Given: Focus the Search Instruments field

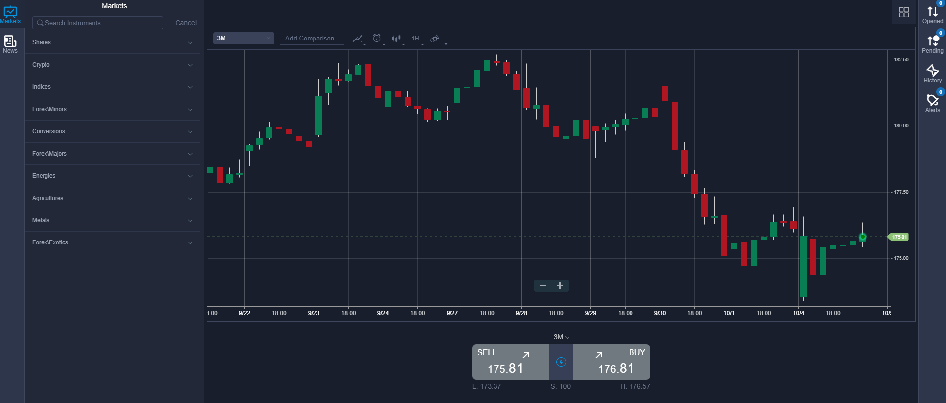Looking at the screenshot, I should (97, 23).
